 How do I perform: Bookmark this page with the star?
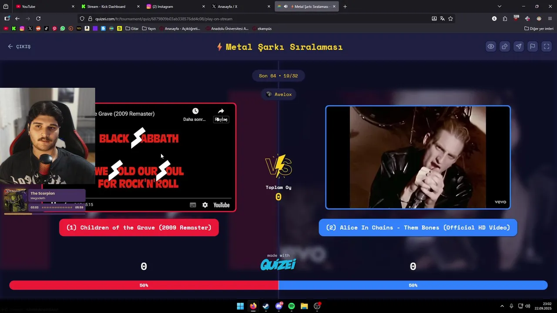coord(450,19)
